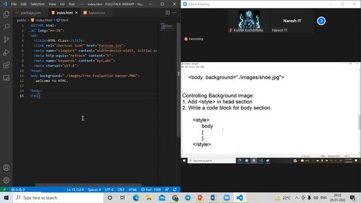Viewport: 361px width, 203px height.
Task: Click the public breadcrumb segment
Action: click(x=21, y=20)
